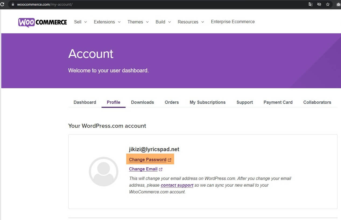Expand the Resources dropdown menu
The image size is (341, 220).
coord(191,22)
